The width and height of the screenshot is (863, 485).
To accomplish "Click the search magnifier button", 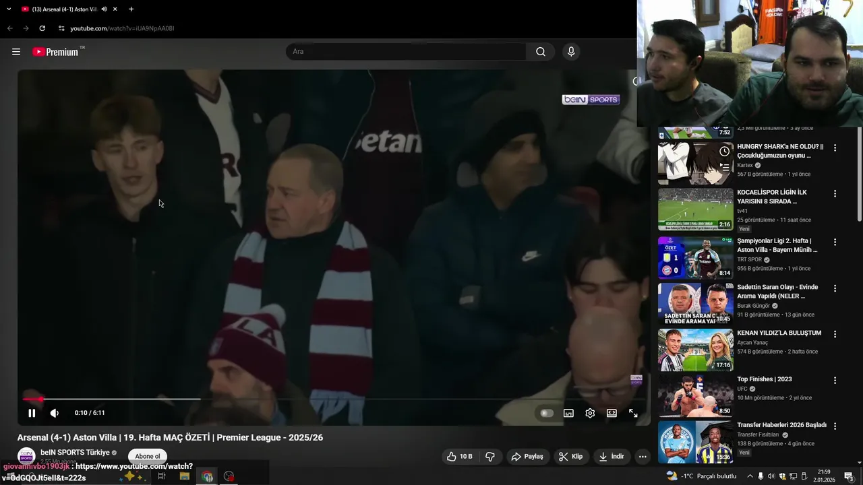I will click(541, 52).
